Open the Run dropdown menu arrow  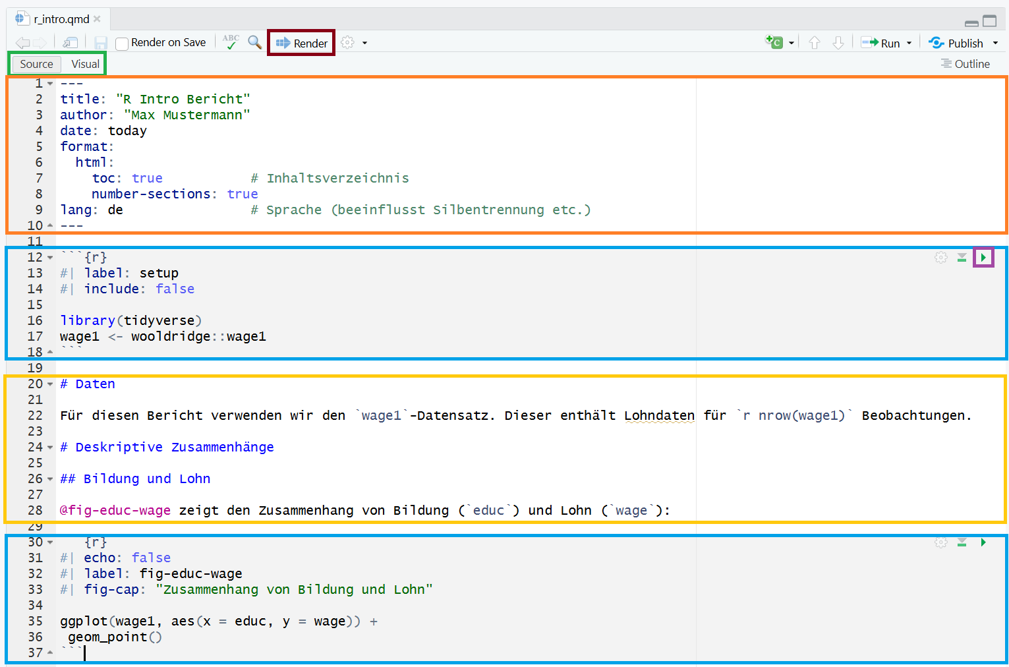(909, 43)
